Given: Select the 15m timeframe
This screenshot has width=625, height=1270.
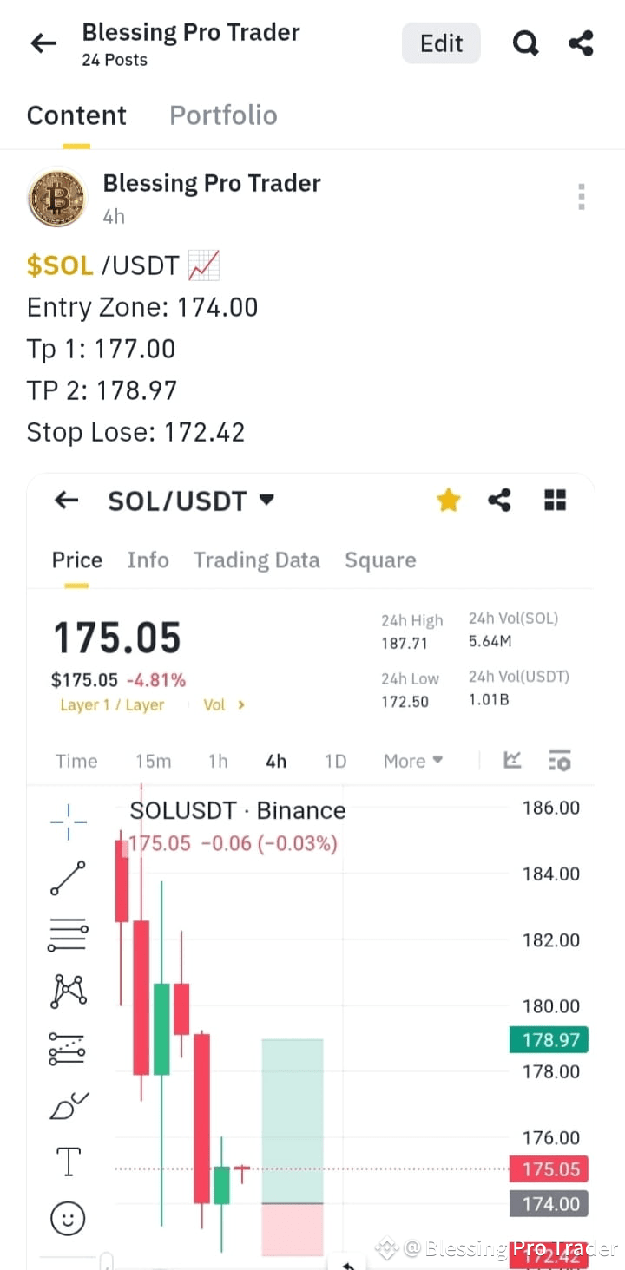Looking at the screenshot, I should (x=153, y=761).
